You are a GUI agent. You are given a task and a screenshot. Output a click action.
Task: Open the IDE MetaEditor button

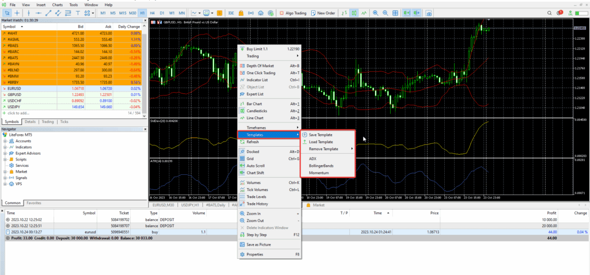click(x=231, y=12)
